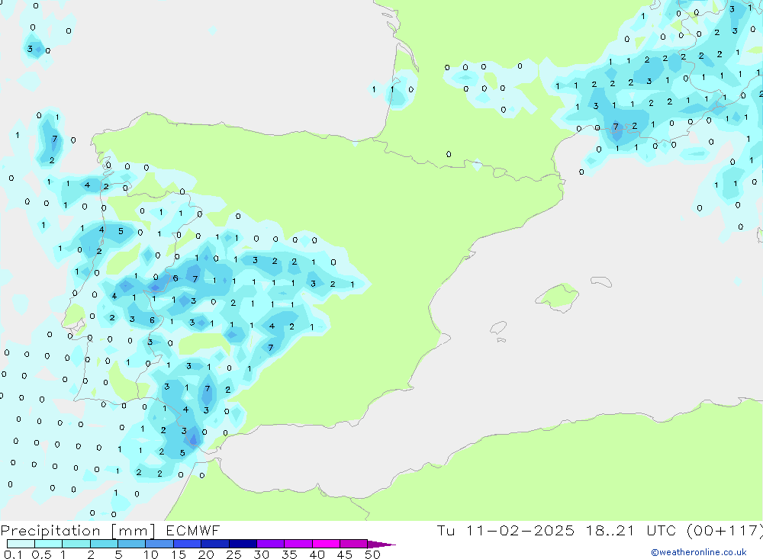This screenshot has height=559, width=763.
Task: Click the 'ECMWF' model label
Action: [193, 530]
